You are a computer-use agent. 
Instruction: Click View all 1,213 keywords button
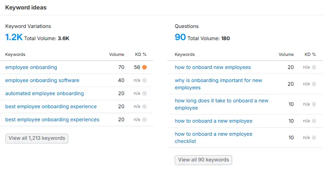pos(37,138)
